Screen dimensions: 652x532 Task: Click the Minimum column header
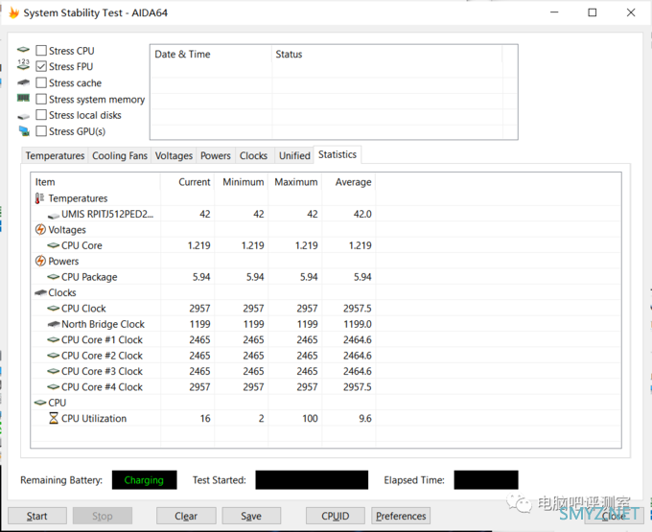[242, 182]
